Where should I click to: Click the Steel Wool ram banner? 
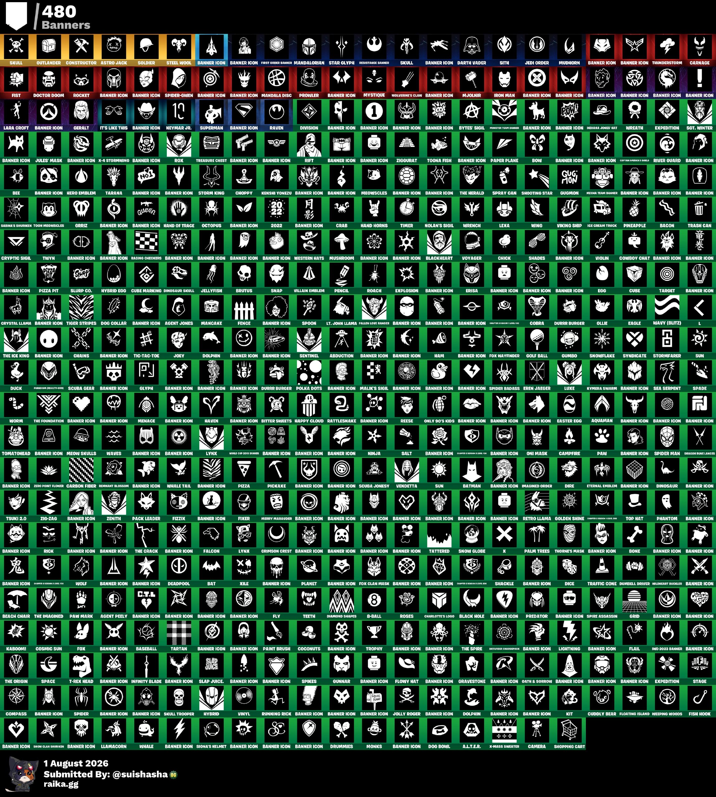tap(179, 50)
